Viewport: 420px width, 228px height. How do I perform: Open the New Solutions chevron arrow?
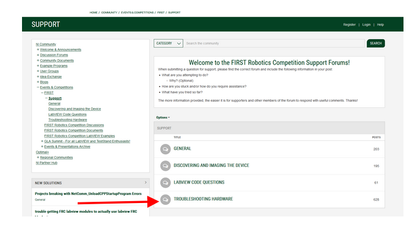(x=146, y=183)
